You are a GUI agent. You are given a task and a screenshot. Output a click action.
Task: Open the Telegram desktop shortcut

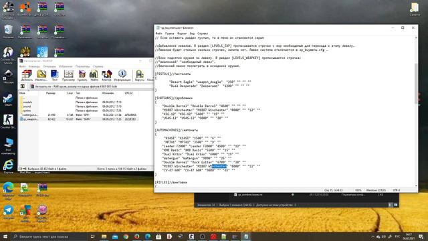pos(9,212)
